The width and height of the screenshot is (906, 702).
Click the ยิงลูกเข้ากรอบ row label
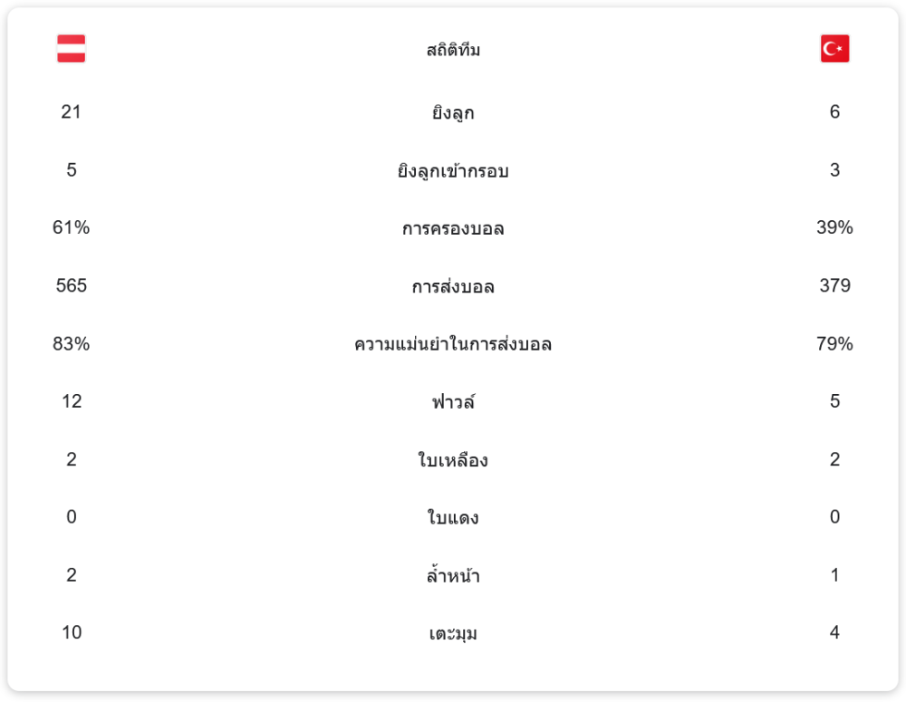453,170
